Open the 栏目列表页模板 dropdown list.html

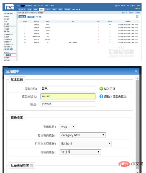pos(86,144)
